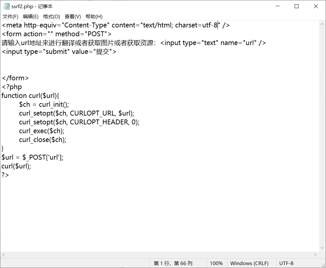Open the 查看(V) menu
Screen dimensions: 326x268
(x=73, y=17)
